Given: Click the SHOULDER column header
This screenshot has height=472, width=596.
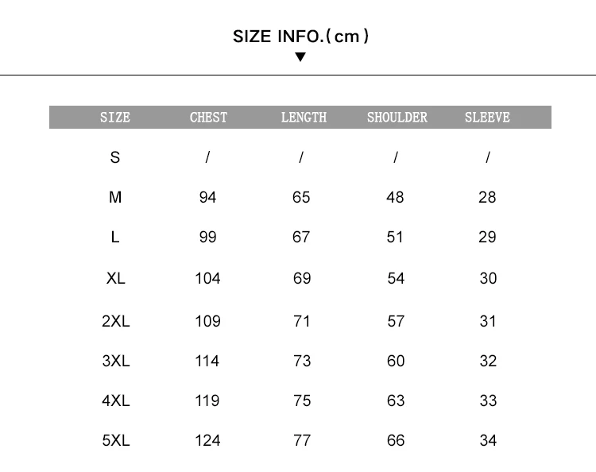Looking at the screenshot, I should (x=397, y=118).
